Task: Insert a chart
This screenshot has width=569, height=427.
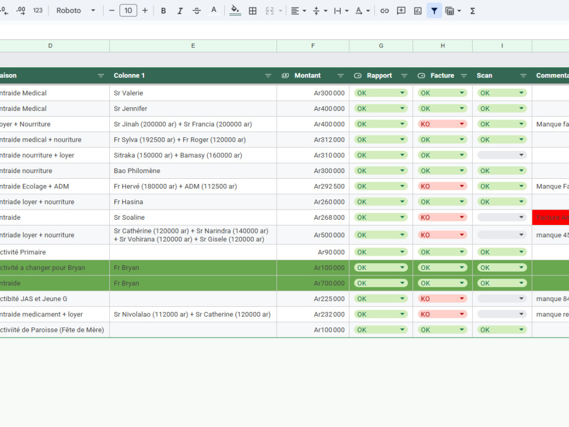Action: 418,11
